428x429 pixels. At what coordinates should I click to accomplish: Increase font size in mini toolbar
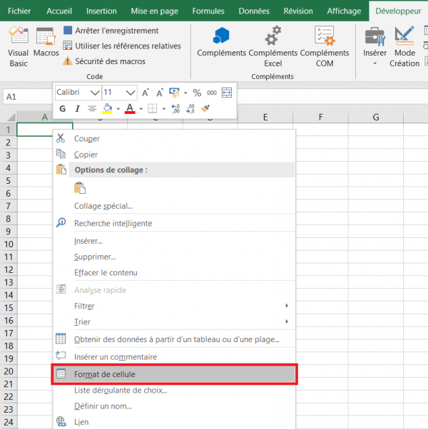[x=146, y=93]
